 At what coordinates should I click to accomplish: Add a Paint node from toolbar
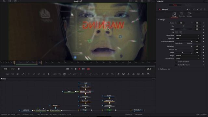point(23,74)
